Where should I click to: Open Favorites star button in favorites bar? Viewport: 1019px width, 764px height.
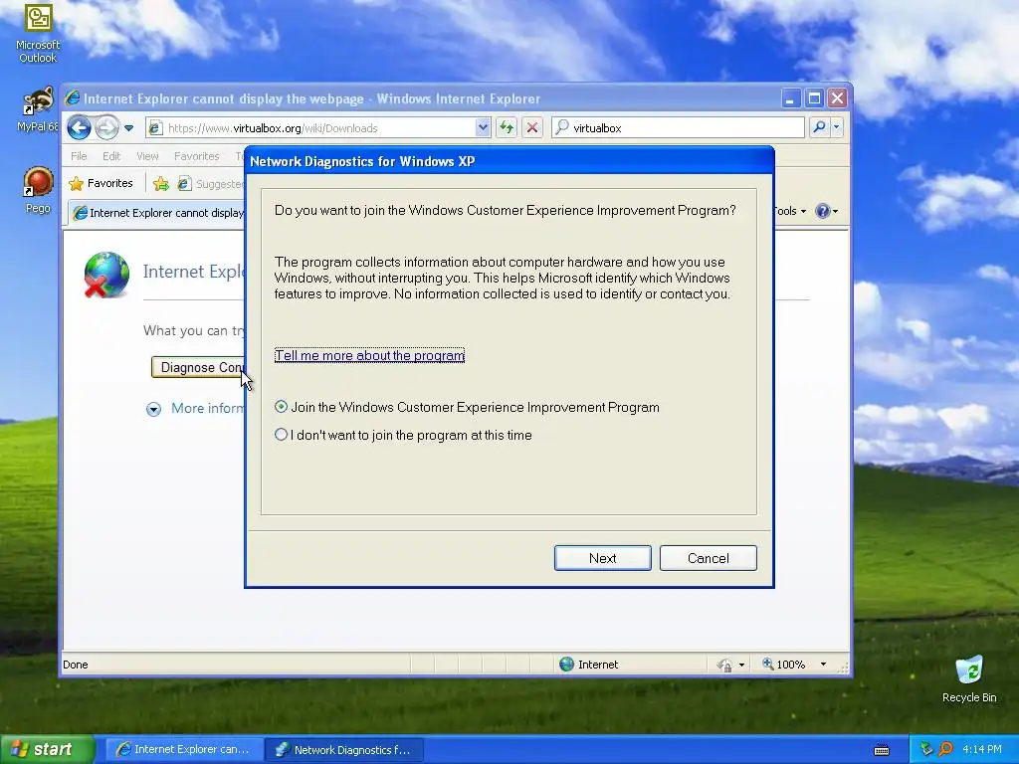(101, 183)
